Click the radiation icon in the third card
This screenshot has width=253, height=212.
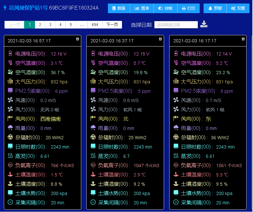pyautogui.click(x=176, y=137)
